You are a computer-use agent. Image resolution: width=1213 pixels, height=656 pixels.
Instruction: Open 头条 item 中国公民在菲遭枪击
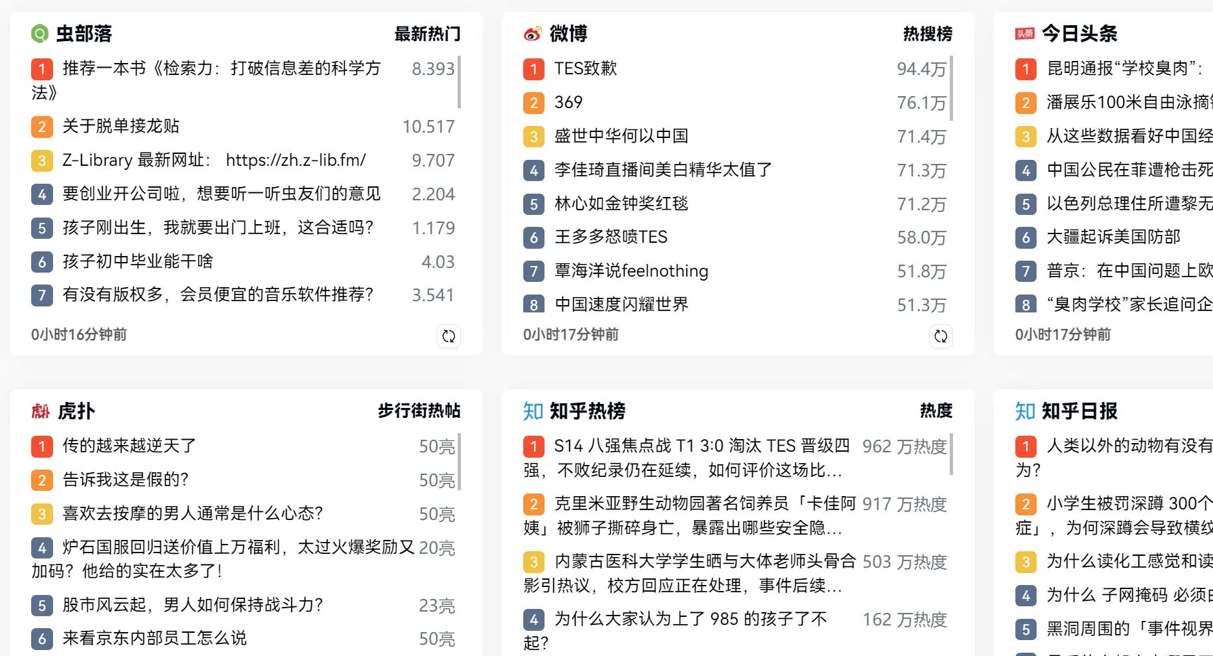[1129, 170]
